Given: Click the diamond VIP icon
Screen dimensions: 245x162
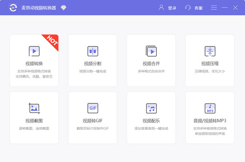Looking at the screenshot, I should [x=63, y=8].
